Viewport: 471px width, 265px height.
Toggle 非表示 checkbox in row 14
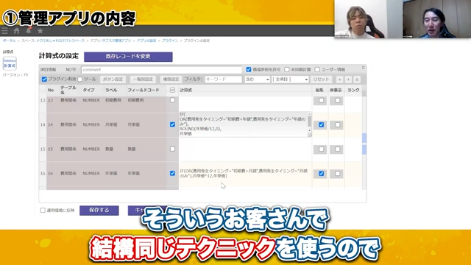[x=337, y=124]
